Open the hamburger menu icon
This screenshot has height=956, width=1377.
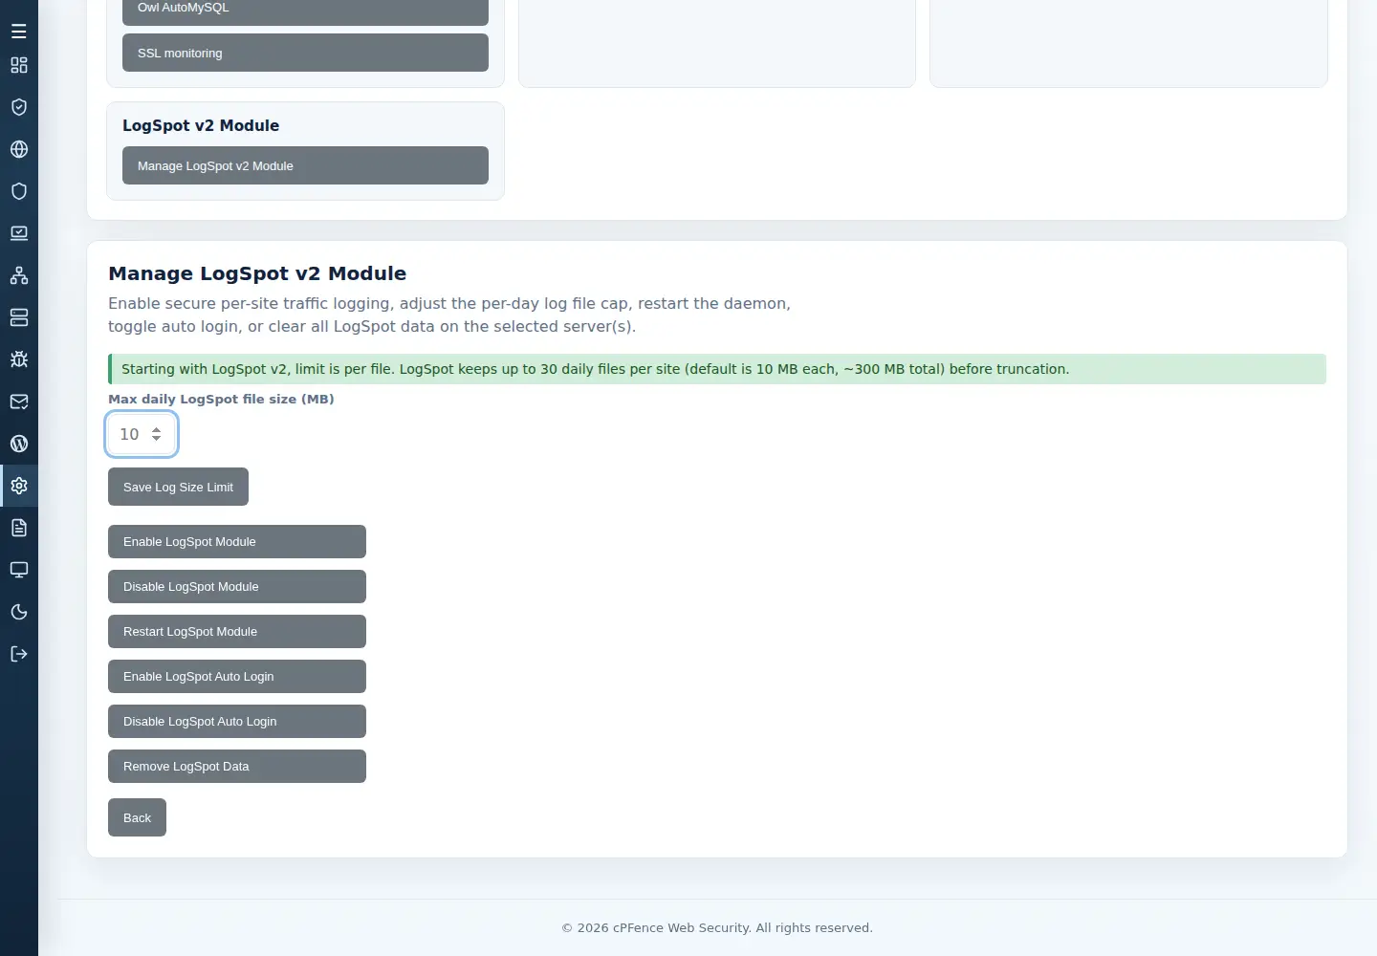click(x=19, y=32)
